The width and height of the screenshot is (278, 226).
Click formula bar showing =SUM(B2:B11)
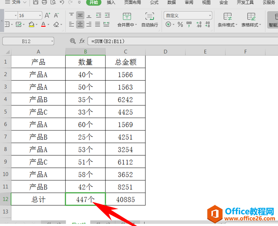182,41
